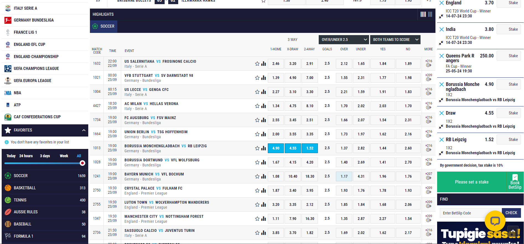
Task: Favorite the US Salernitana vs Frosinone match star
Action: click(257, 64)
